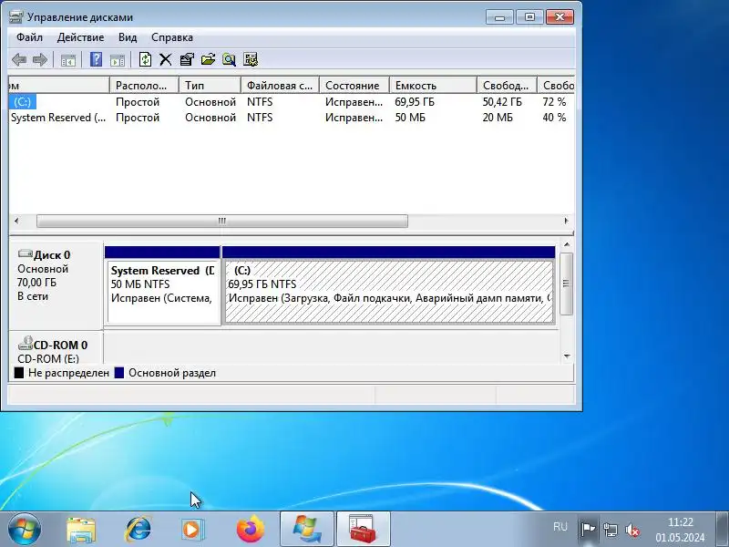Click the settings list toolbar icon
729x547 pixels.
coord(251,59)
